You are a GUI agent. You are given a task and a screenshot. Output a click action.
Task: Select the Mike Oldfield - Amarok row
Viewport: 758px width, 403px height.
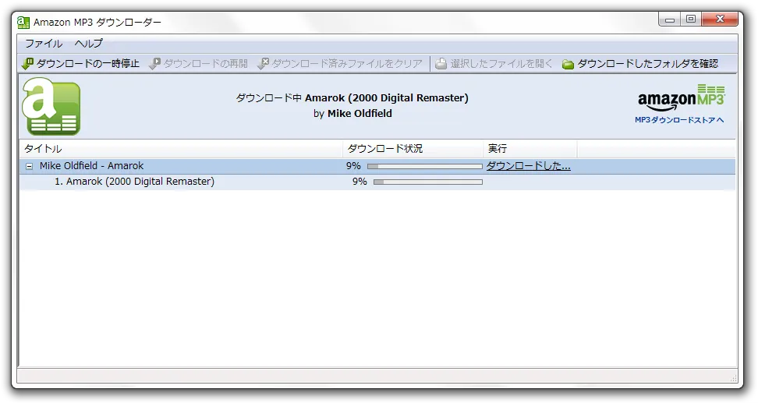coord(377,166)
